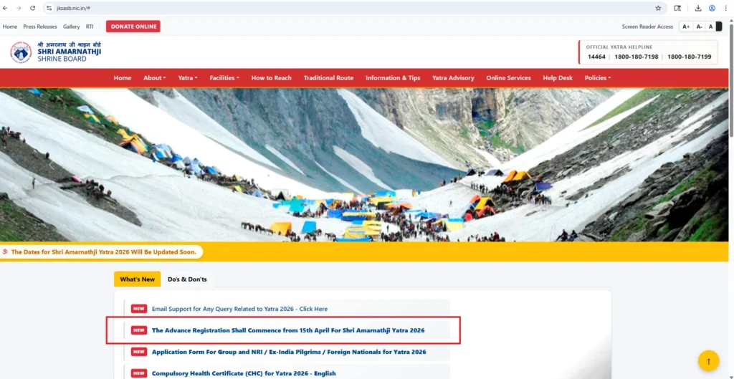Reset to the normal font size A button
734x379 pixels.
pyautogui.click(x=710, y=27)
